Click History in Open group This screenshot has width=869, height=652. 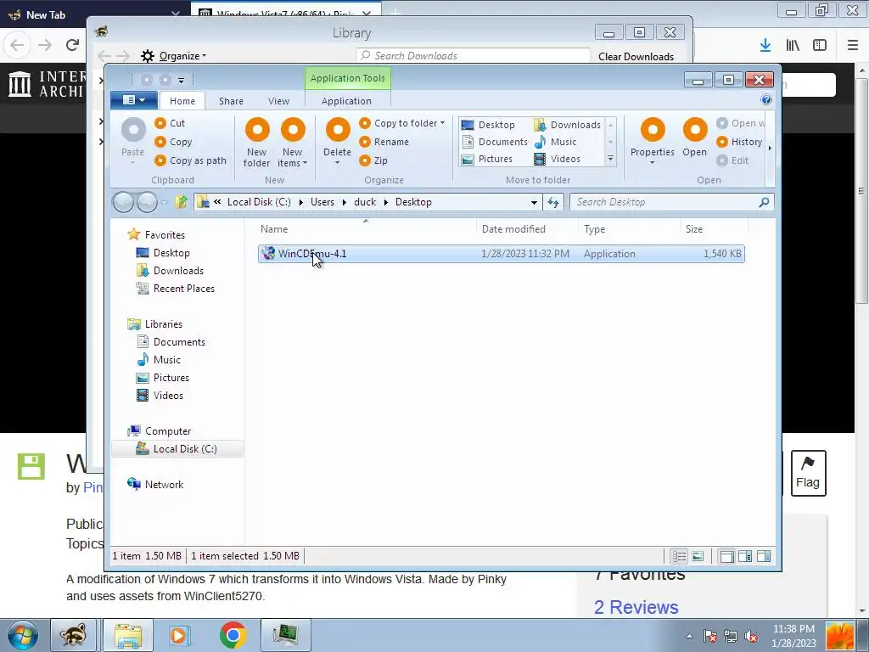coord(739,142)
